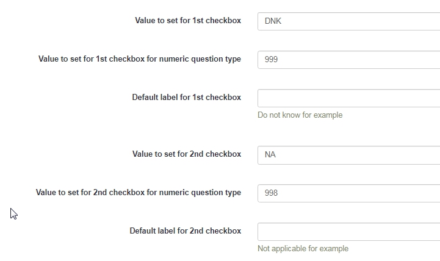Click the 2nd checkbox numeric question type label
The width and height of the screenshot is (440, 261).
point(139,193)
